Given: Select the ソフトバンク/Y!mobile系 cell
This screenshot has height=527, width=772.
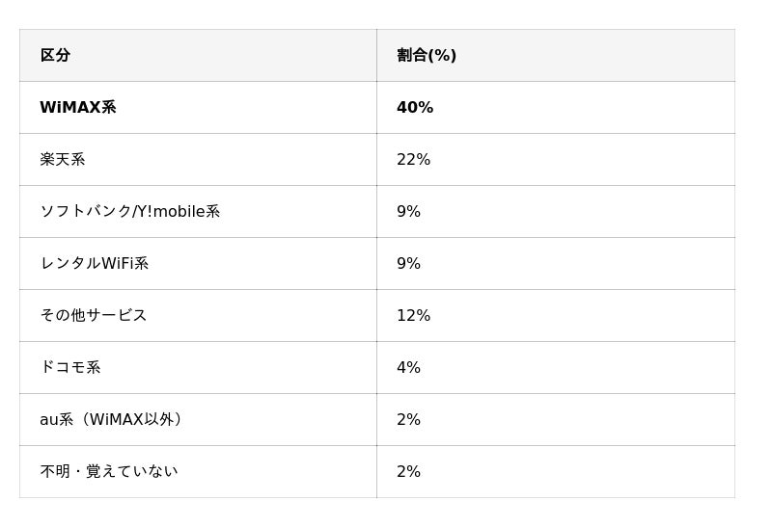Looking at the screenshot, I should (129, 212).
